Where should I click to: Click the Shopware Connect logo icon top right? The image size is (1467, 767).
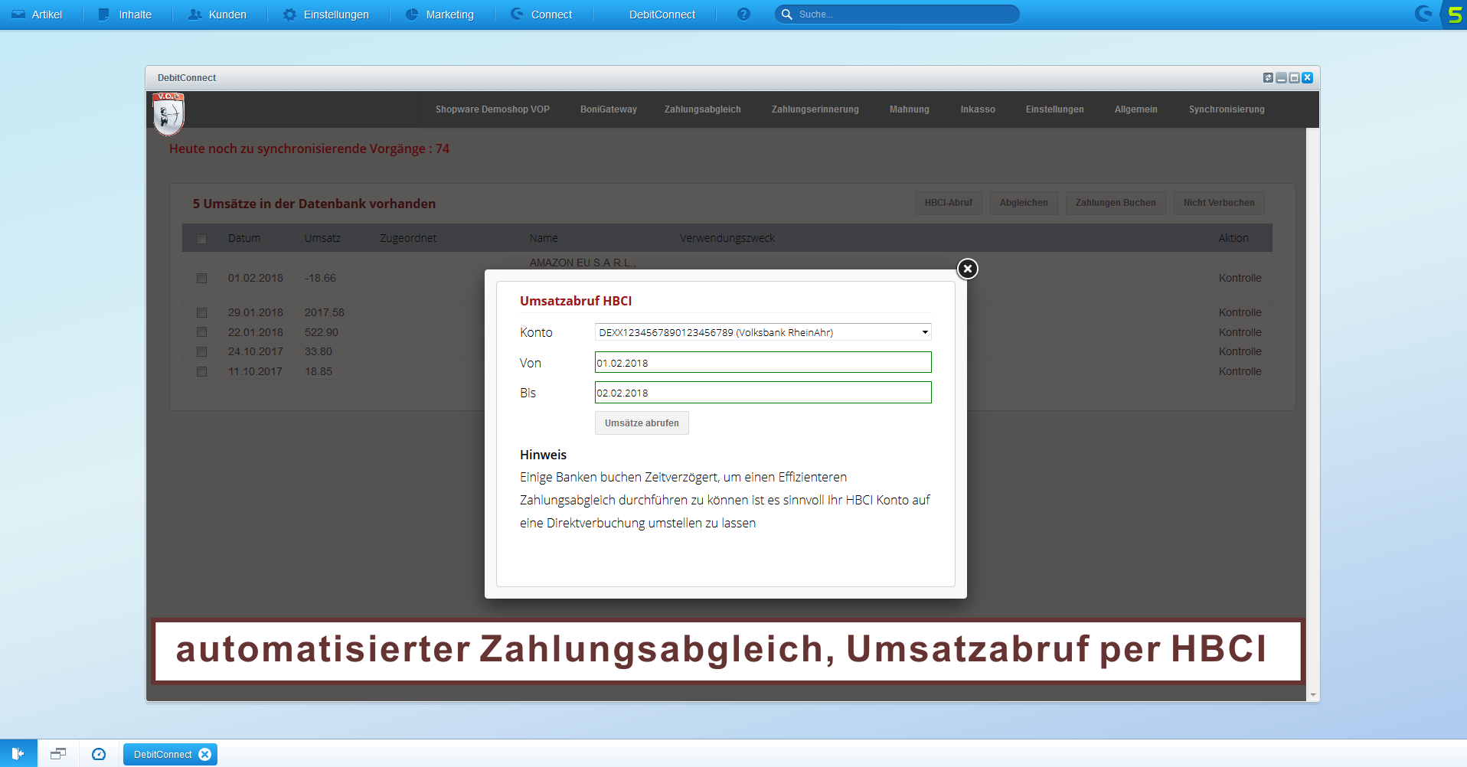[1423, 14]
